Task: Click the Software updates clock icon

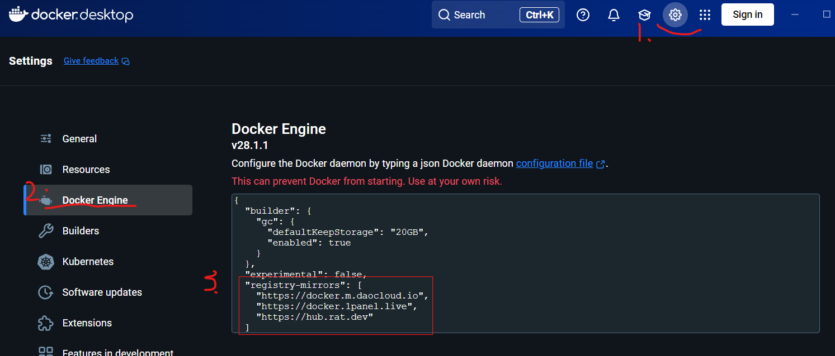Action: (46, 292)
